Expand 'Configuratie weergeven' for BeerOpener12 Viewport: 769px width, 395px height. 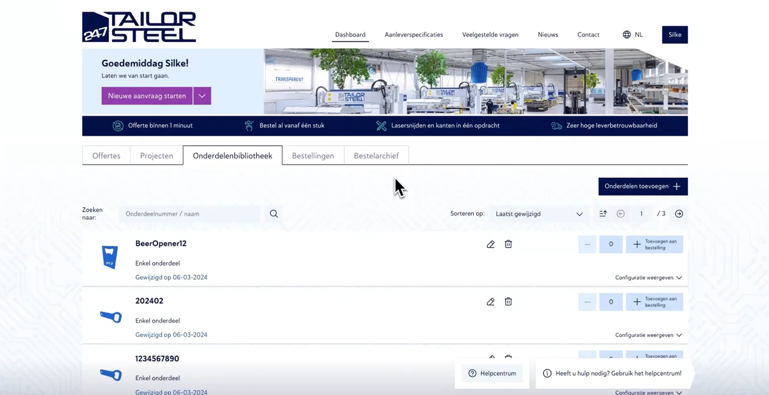(648, 278)
